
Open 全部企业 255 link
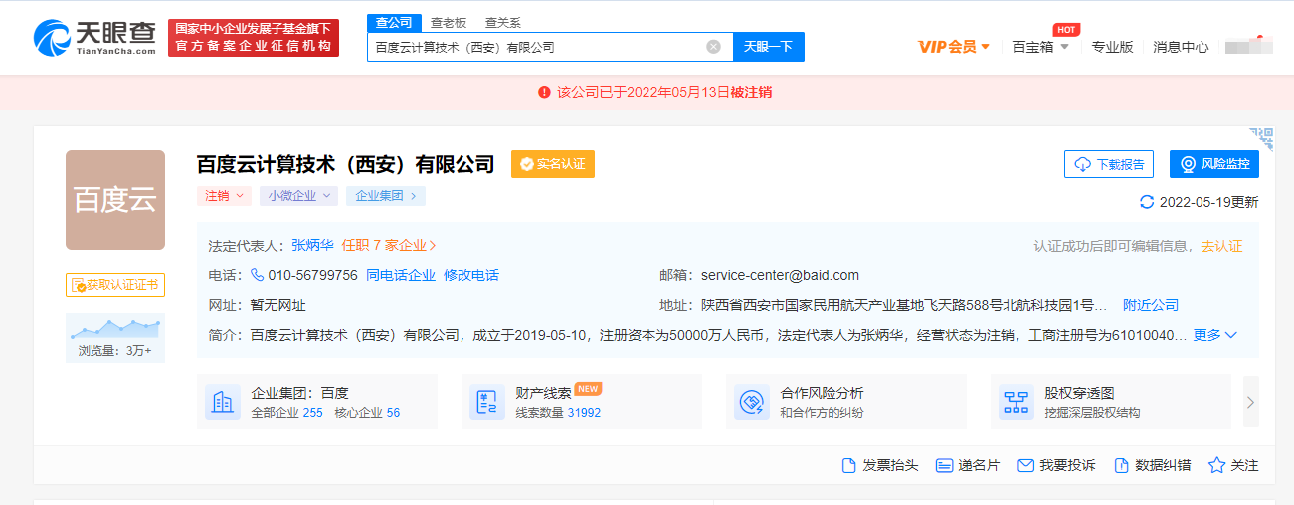coord(287,412)
